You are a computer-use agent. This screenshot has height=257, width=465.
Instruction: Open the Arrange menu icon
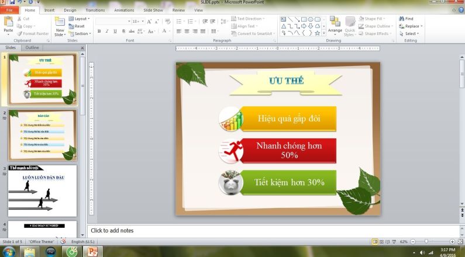click(335, 22)
